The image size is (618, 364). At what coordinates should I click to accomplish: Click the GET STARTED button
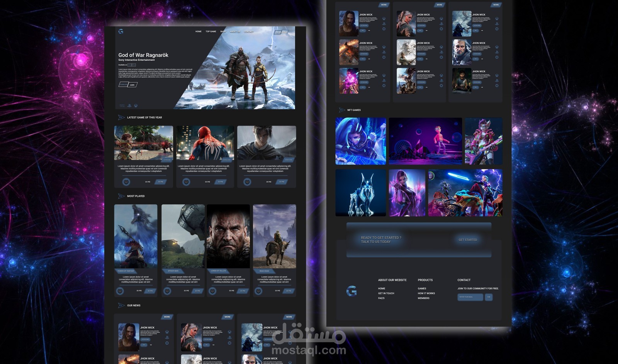(468, 240)
